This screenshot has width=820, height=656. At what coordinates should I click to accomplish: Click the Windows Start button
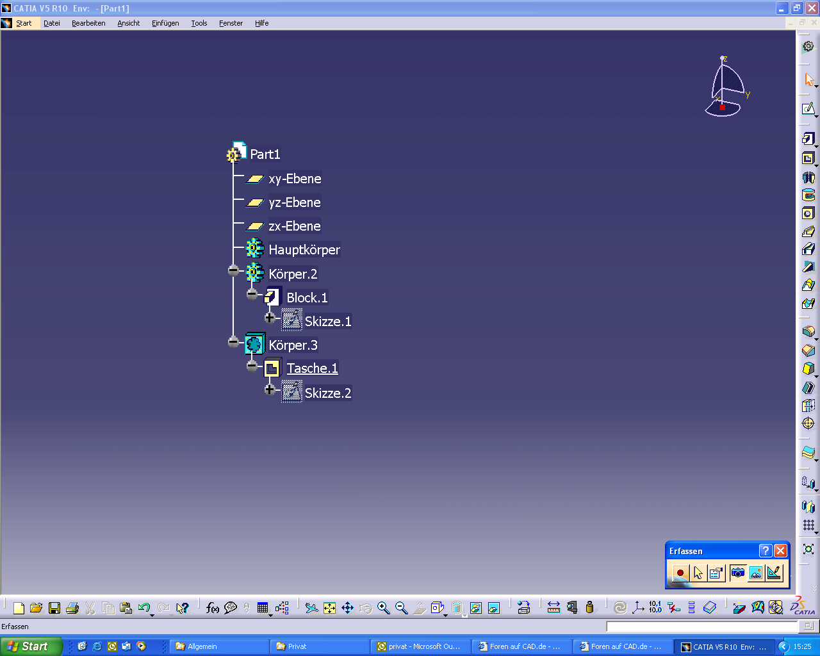31,646
